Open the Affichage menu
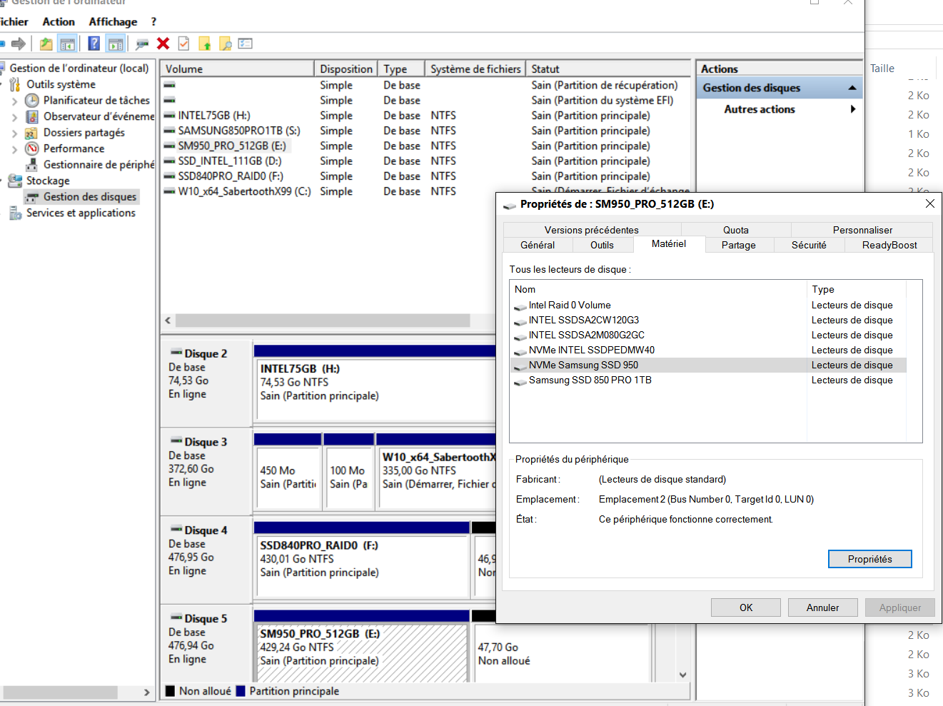Screen dimensions: 943x706 click(113, 21)
